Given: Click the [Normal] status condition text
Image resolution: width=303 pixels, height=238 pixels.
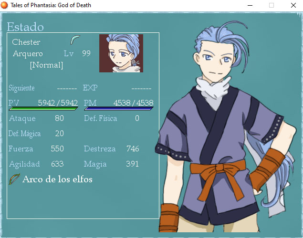Looking at the screenshot, I should click(x=46, y=65).
